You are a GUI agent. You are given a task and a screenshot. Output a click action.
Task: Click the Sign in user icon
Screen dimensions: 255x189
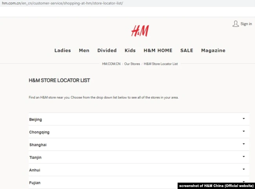(235, 24)
